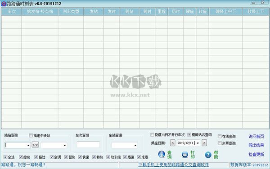Viewport: 270px width, 169px height.
Task: Uncheck the 动车组 train filter
Action: (x=108, y=157)
